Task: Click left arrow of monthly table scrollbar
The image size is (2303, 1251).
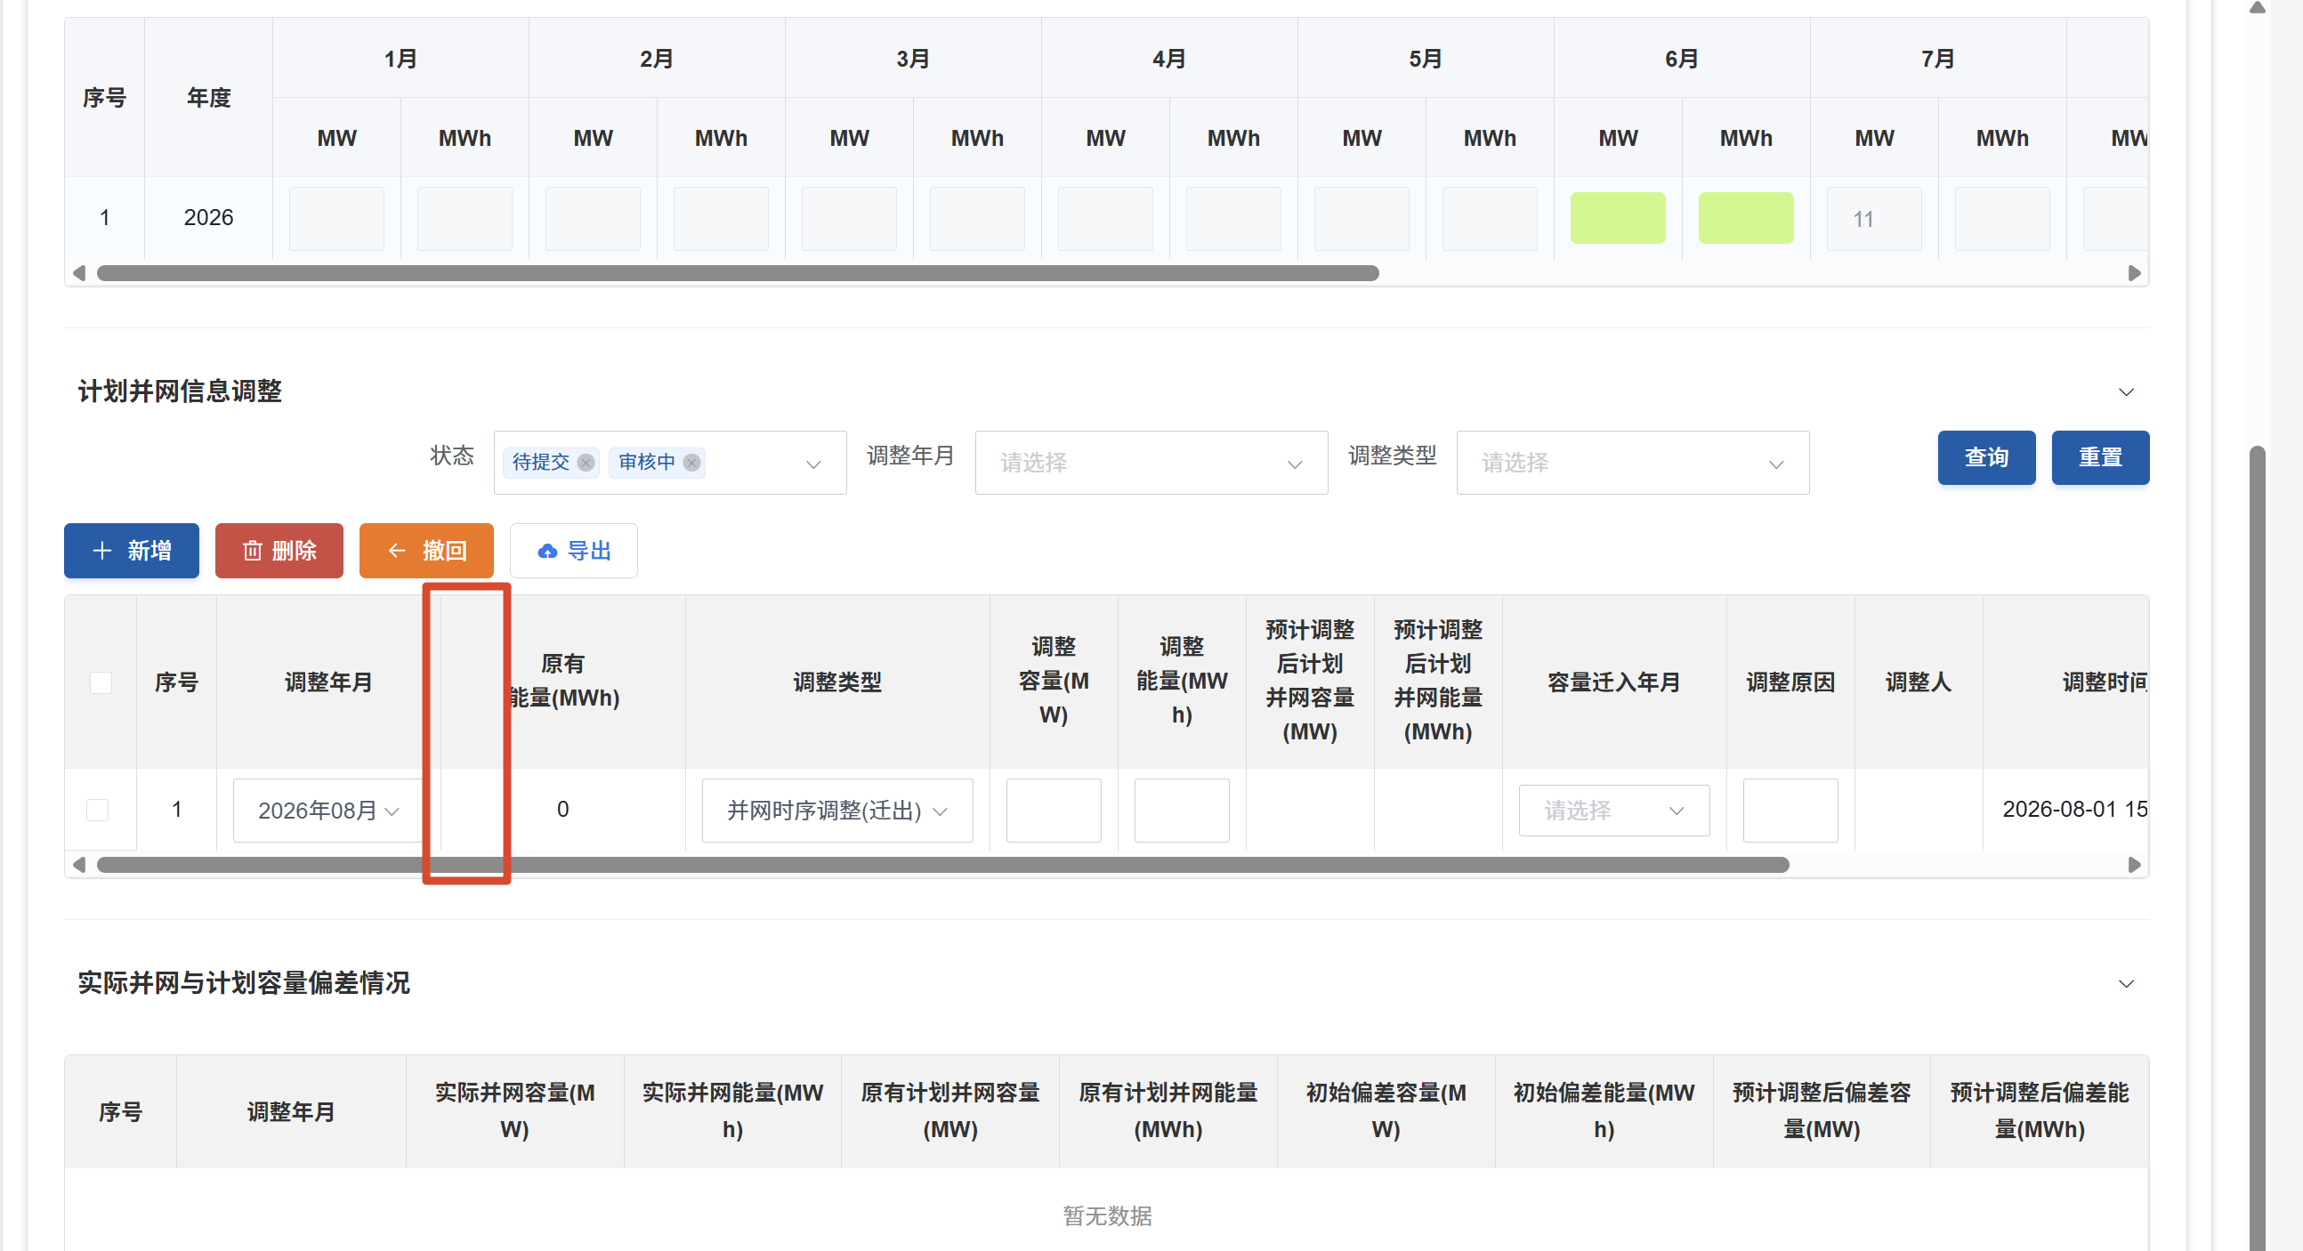Action: coord(78,273)
